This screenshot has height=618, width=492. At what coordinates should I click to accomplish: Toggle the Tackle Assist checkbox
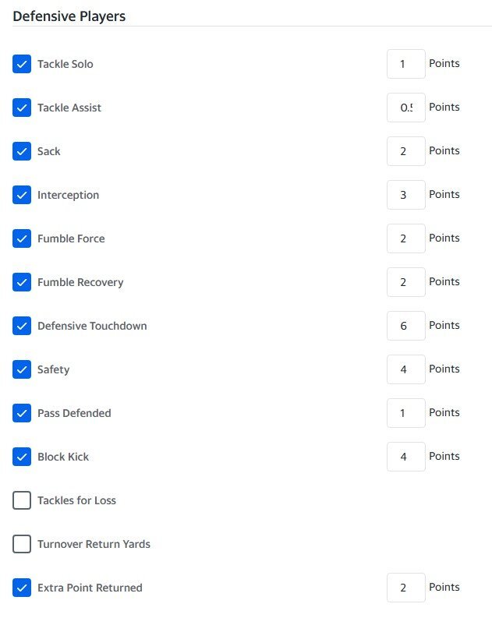tap(22, 108)
